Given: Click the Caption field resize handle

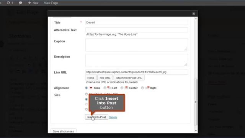Looking at the screenshot, I should [x=186, y=49].
